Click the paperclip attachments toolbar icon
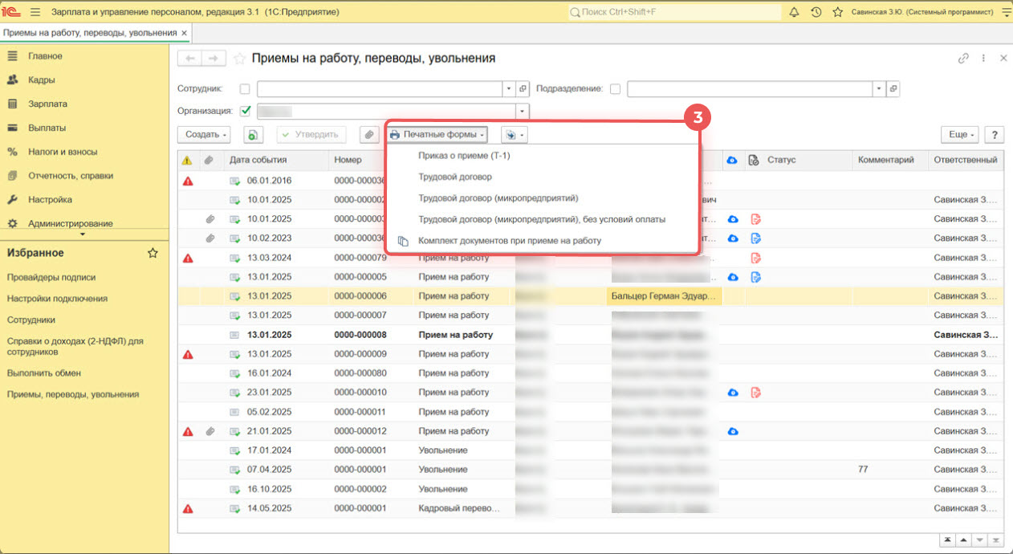The width and height of the screenshot is (1013, 554). [x=368, y=135]
